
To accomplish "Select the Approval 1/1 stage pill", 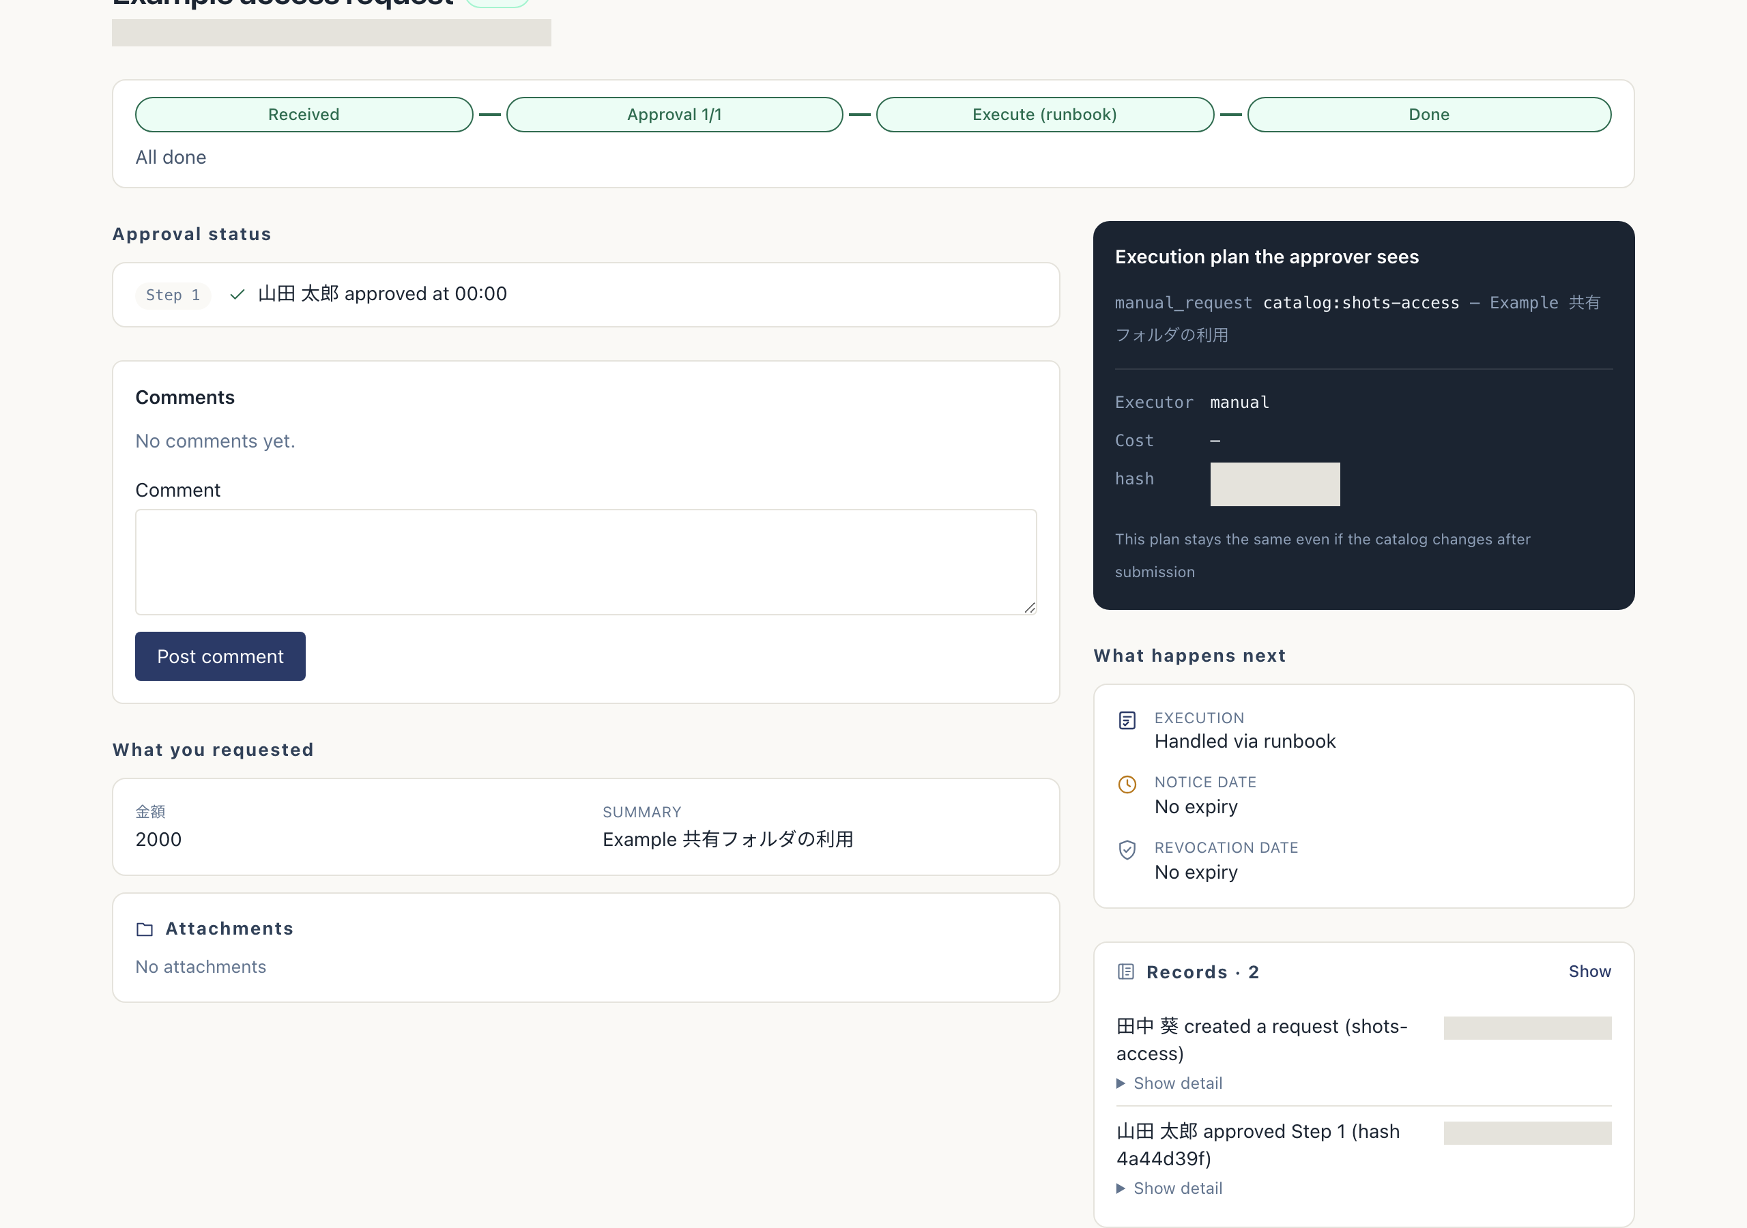I will click(674, 115).
